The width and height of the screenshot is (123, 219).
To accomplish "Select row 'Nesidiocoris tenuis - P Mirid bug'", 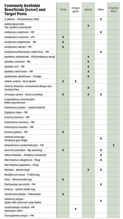I will coord(61,174).
